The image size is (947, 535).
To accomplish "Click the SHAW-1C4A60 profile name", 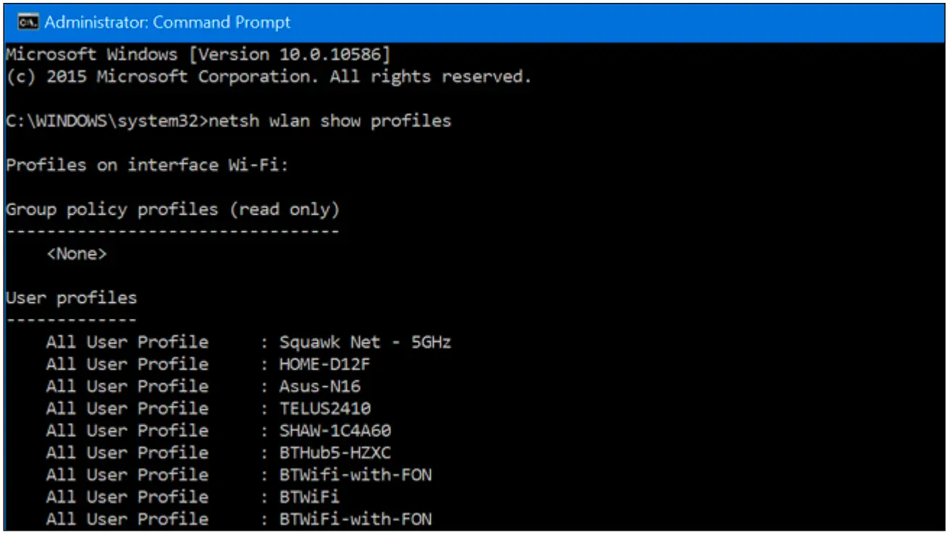I will tap(335, 431).
